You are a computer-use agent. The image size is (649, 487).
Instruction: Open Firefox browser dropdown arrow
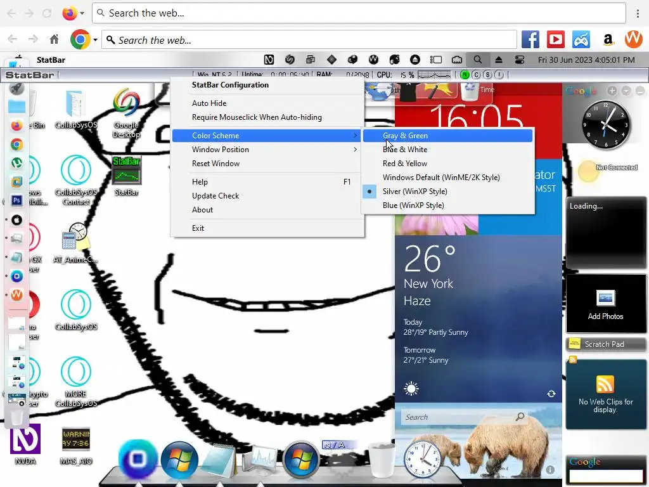(x=82, y=13)
